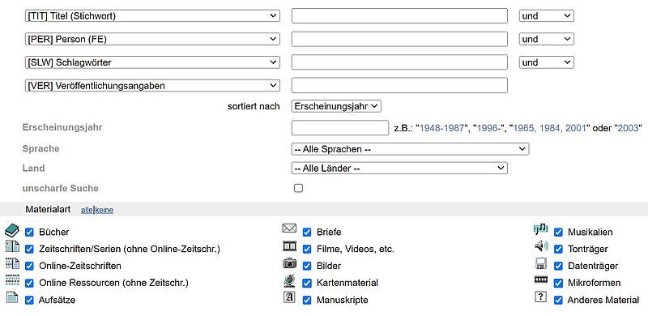The image size is (648, 316).
Task: Uncheck the Aufsätze checkbox
Action: pos(29,300)
